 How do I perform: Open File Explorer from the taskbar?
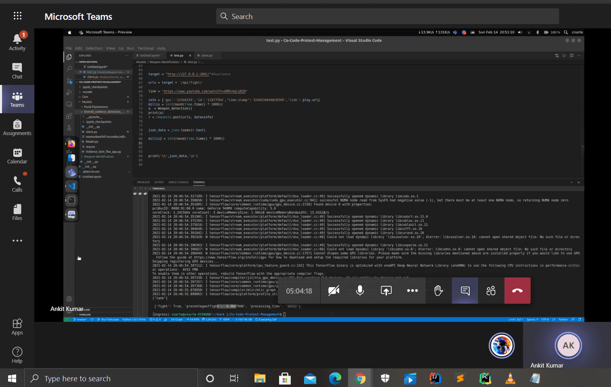click(260, 378)
